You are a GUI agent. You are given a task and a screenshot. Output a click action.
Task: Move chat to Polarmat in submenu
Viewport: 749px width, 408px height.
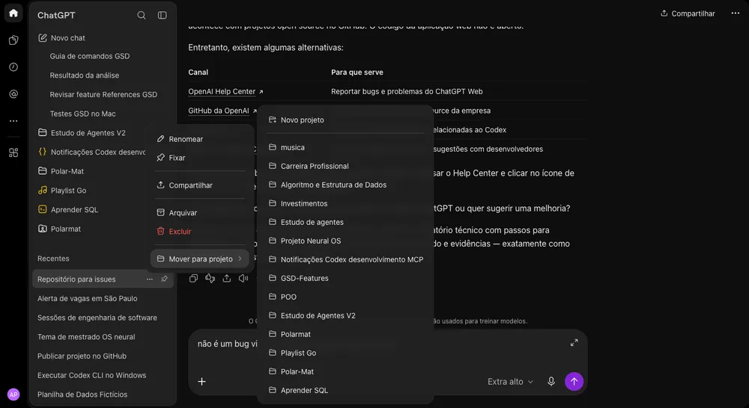tap(345, 334)
